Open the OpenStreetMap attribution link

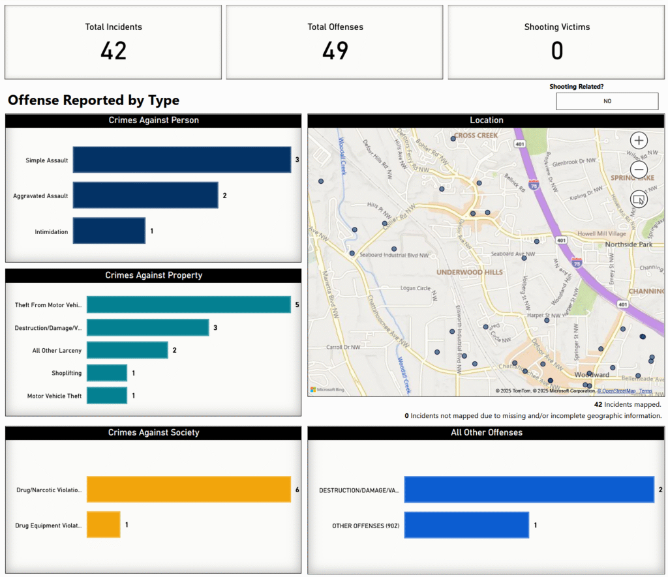(x=616, y=391)
